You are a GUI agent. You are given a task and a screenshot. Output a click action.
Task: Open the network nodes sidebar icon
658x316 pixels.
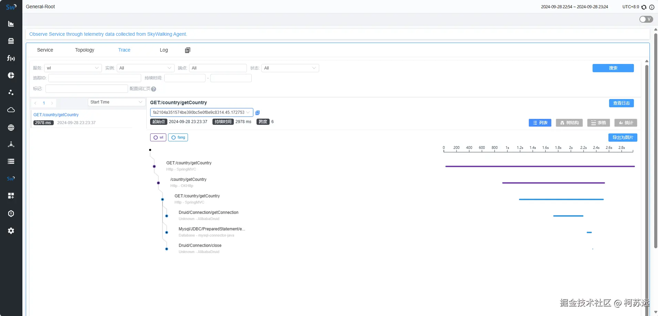[11, 144]
